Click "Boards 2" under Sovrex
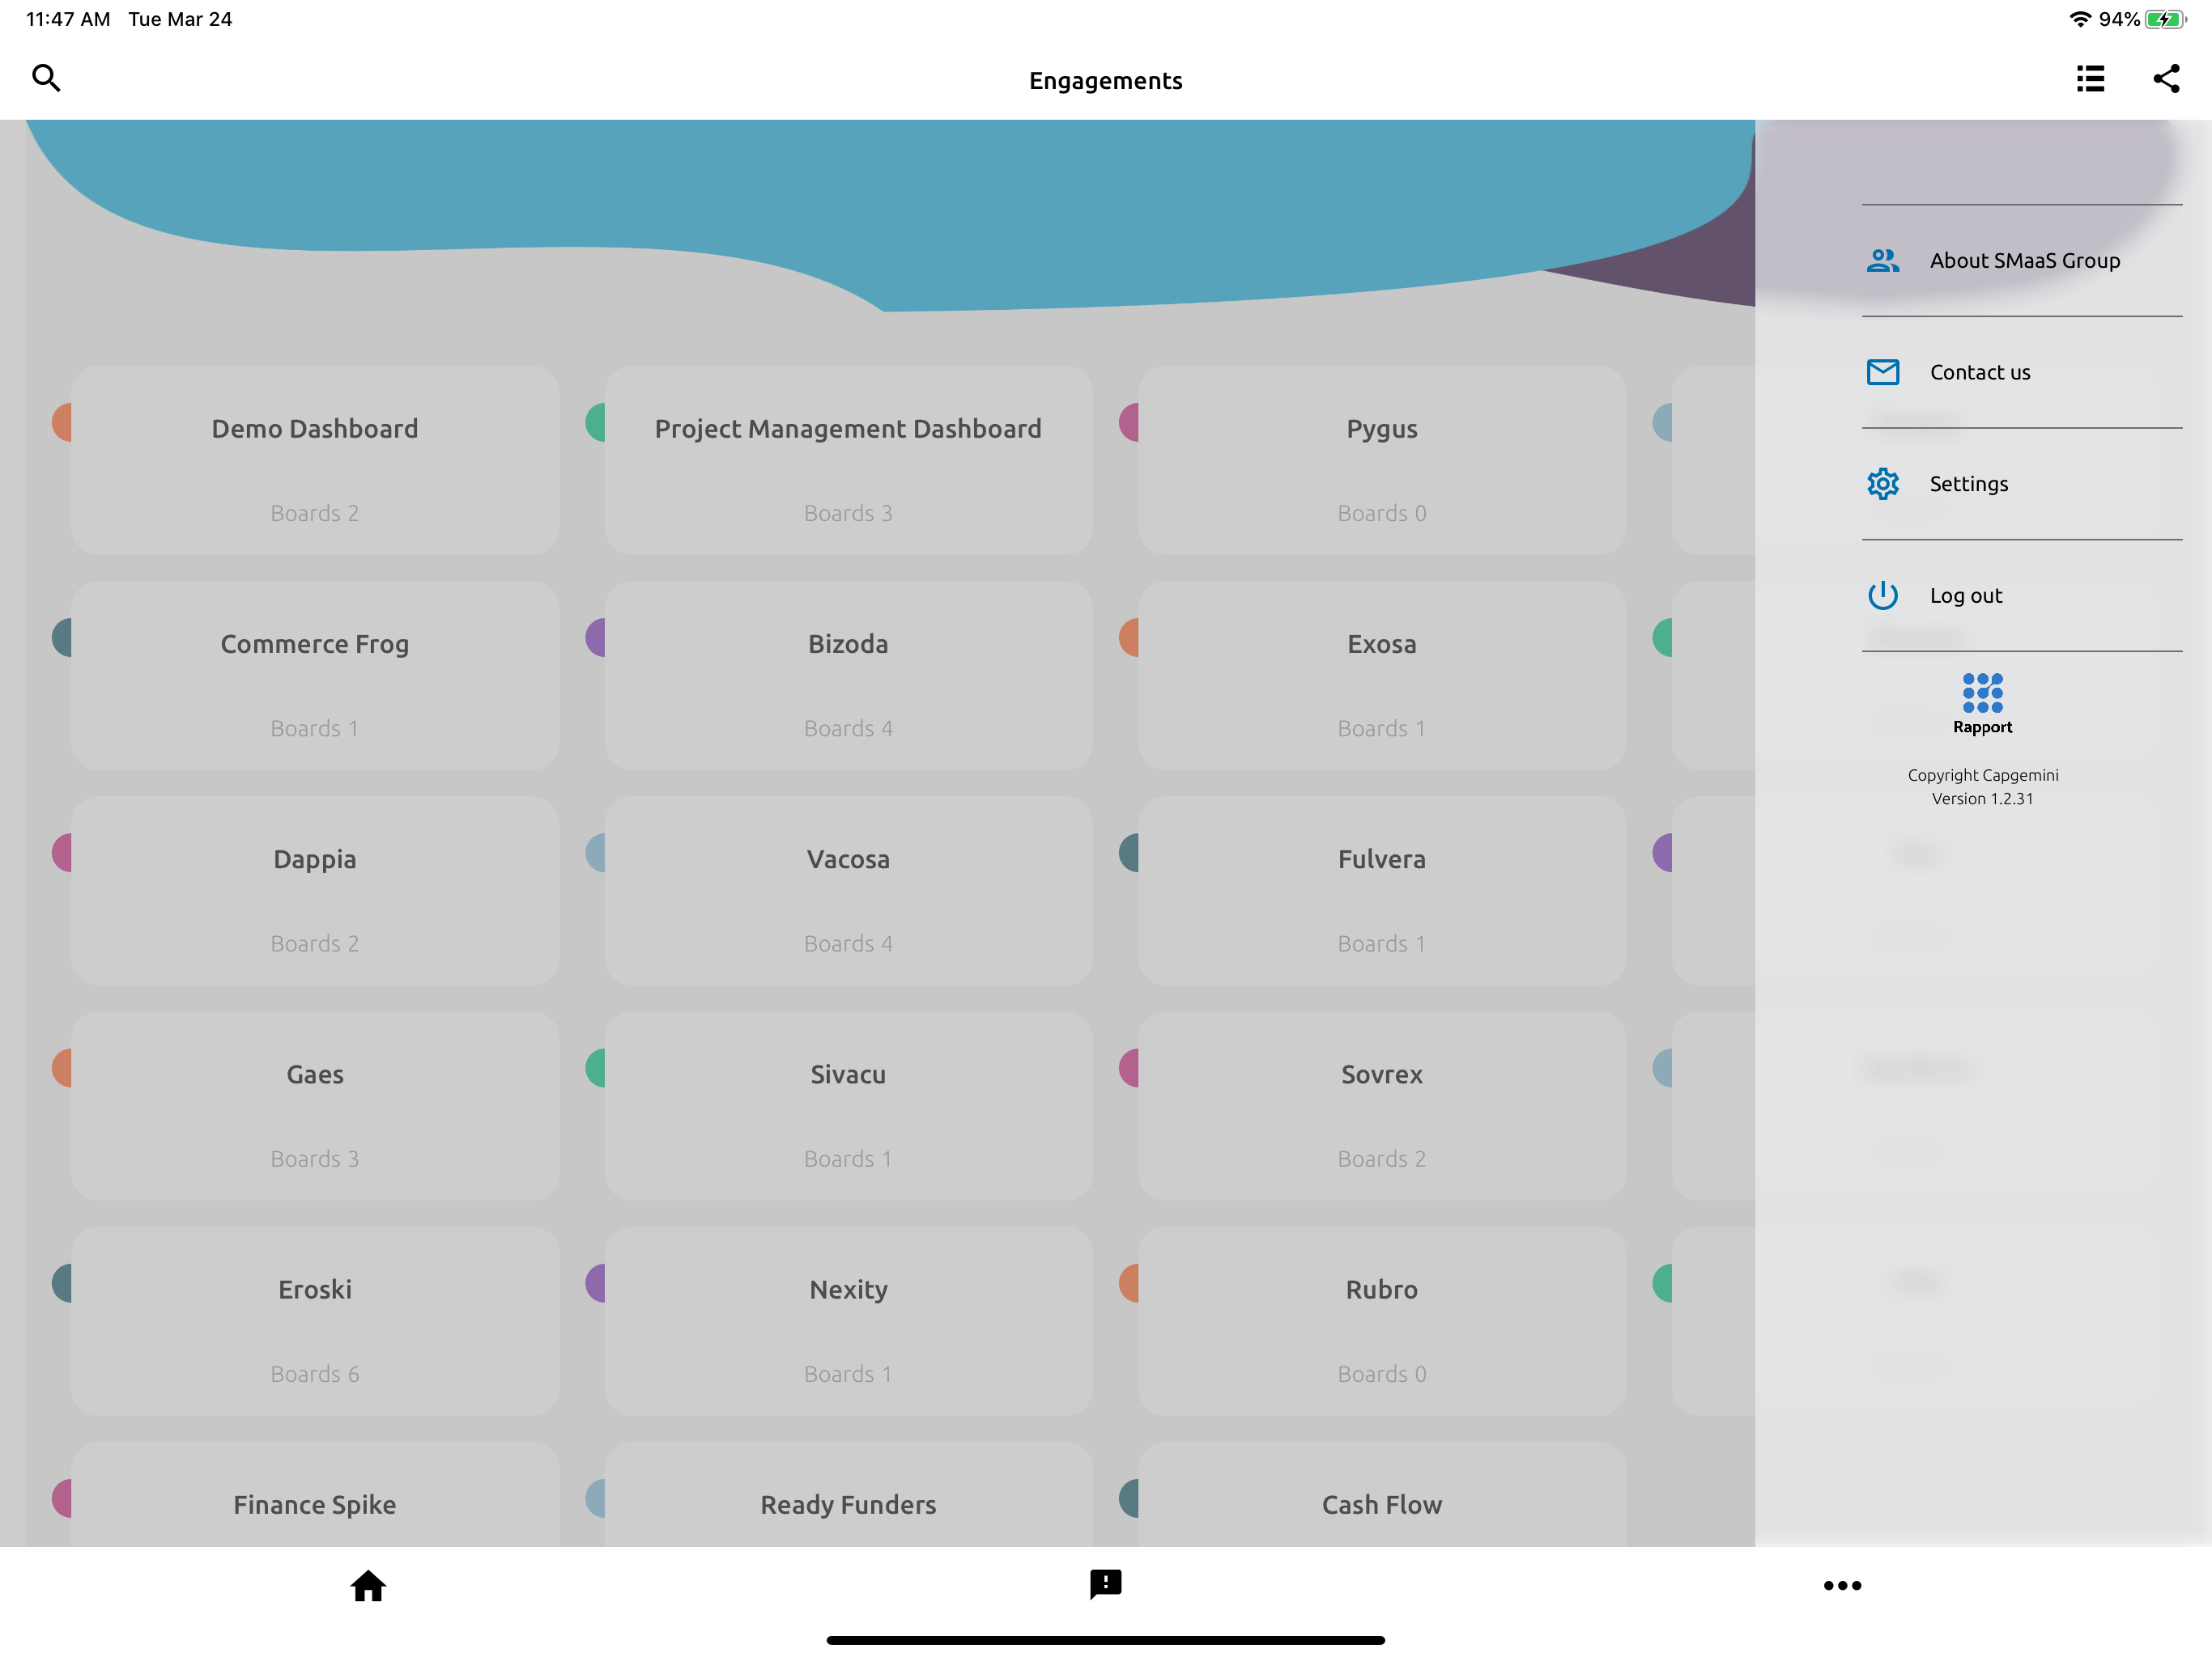 point(1382,1159)
